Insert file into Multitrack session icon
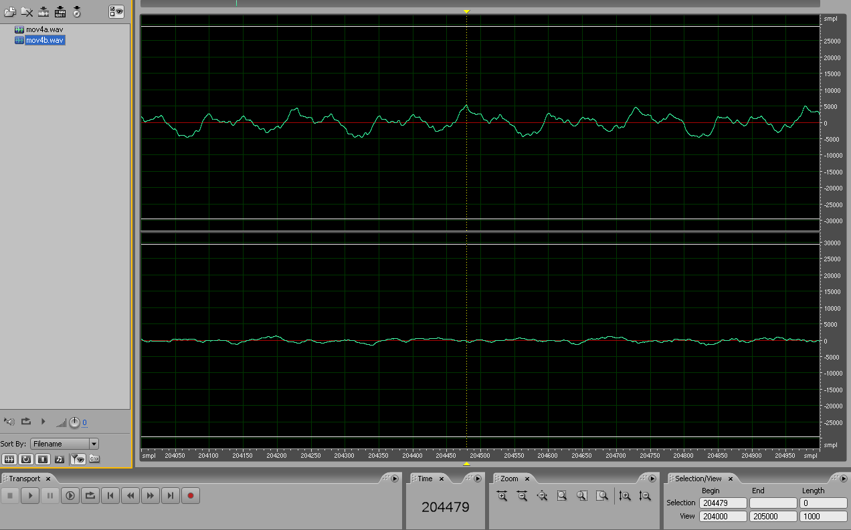The width and height of the screenshot is (851, 530). (x=60, y=11)
